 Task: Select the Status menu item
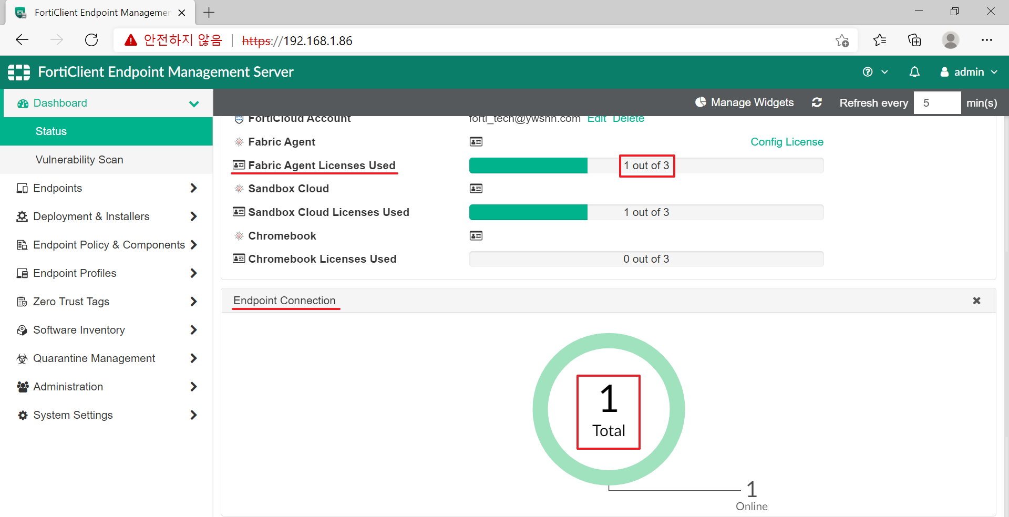tap(106, 131)
